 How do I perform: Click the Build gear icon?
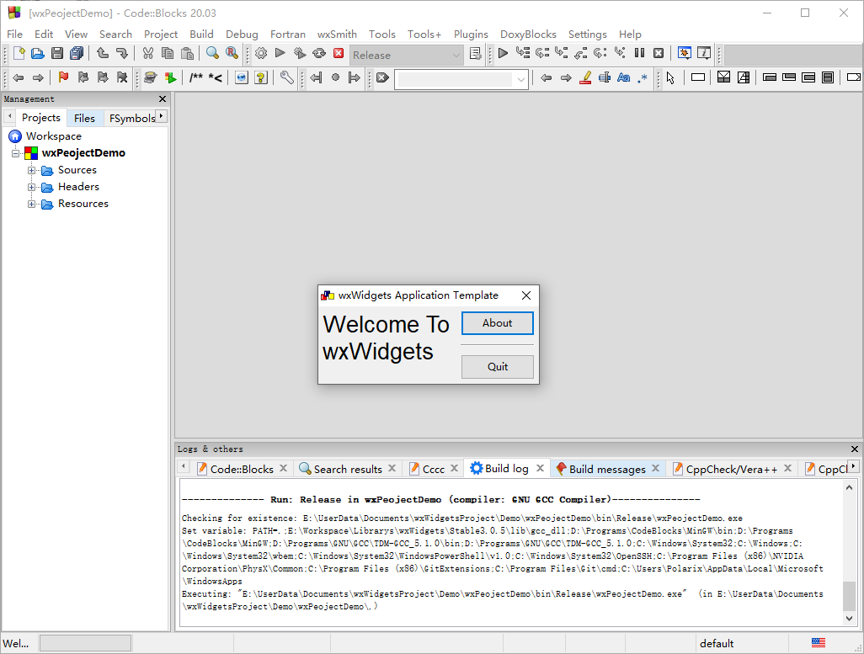(261, 53)
